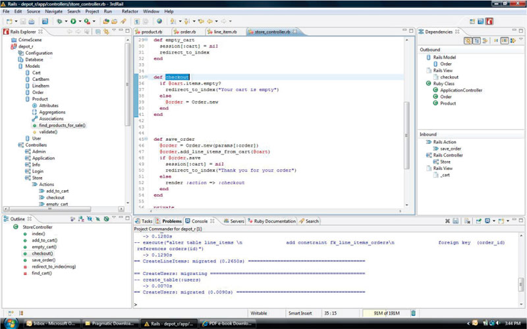This screenshot has height=329, width=527.
Task: Click the Last Edit Location arrow icon
Action: tap(201, 22)
